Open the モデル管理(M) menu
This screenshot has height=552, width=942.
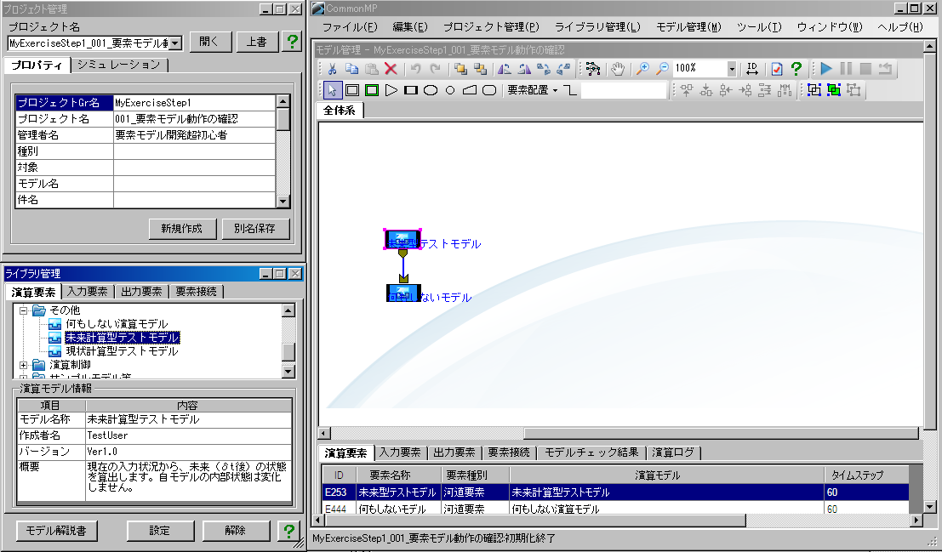point(688,27)
